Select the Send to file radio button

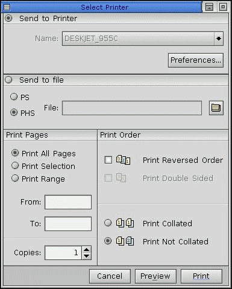8,80
